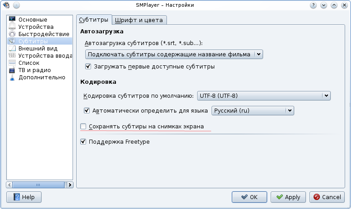Select the Субтитры tab

coord(94,20)
